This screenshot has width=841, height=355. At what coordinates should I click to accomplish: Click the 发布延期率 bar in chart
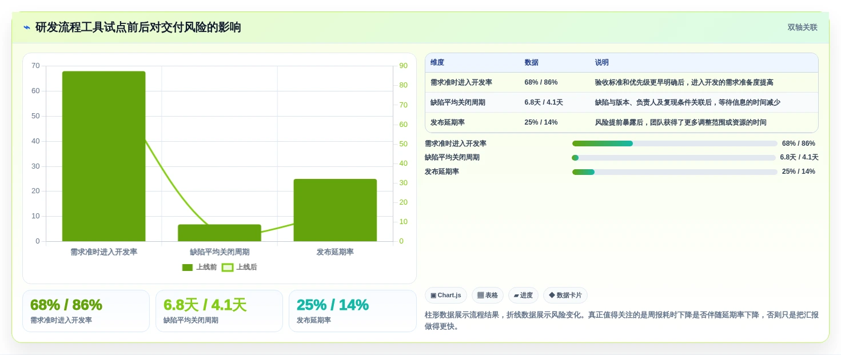pos(335,210)
